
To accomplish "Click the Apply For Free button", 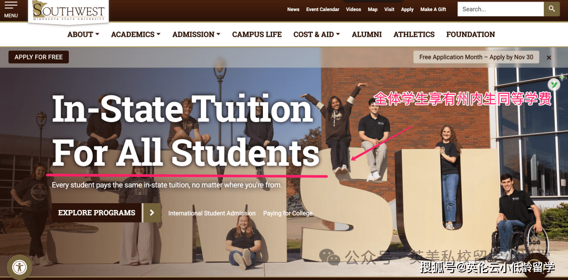I will tap(39, 57).
